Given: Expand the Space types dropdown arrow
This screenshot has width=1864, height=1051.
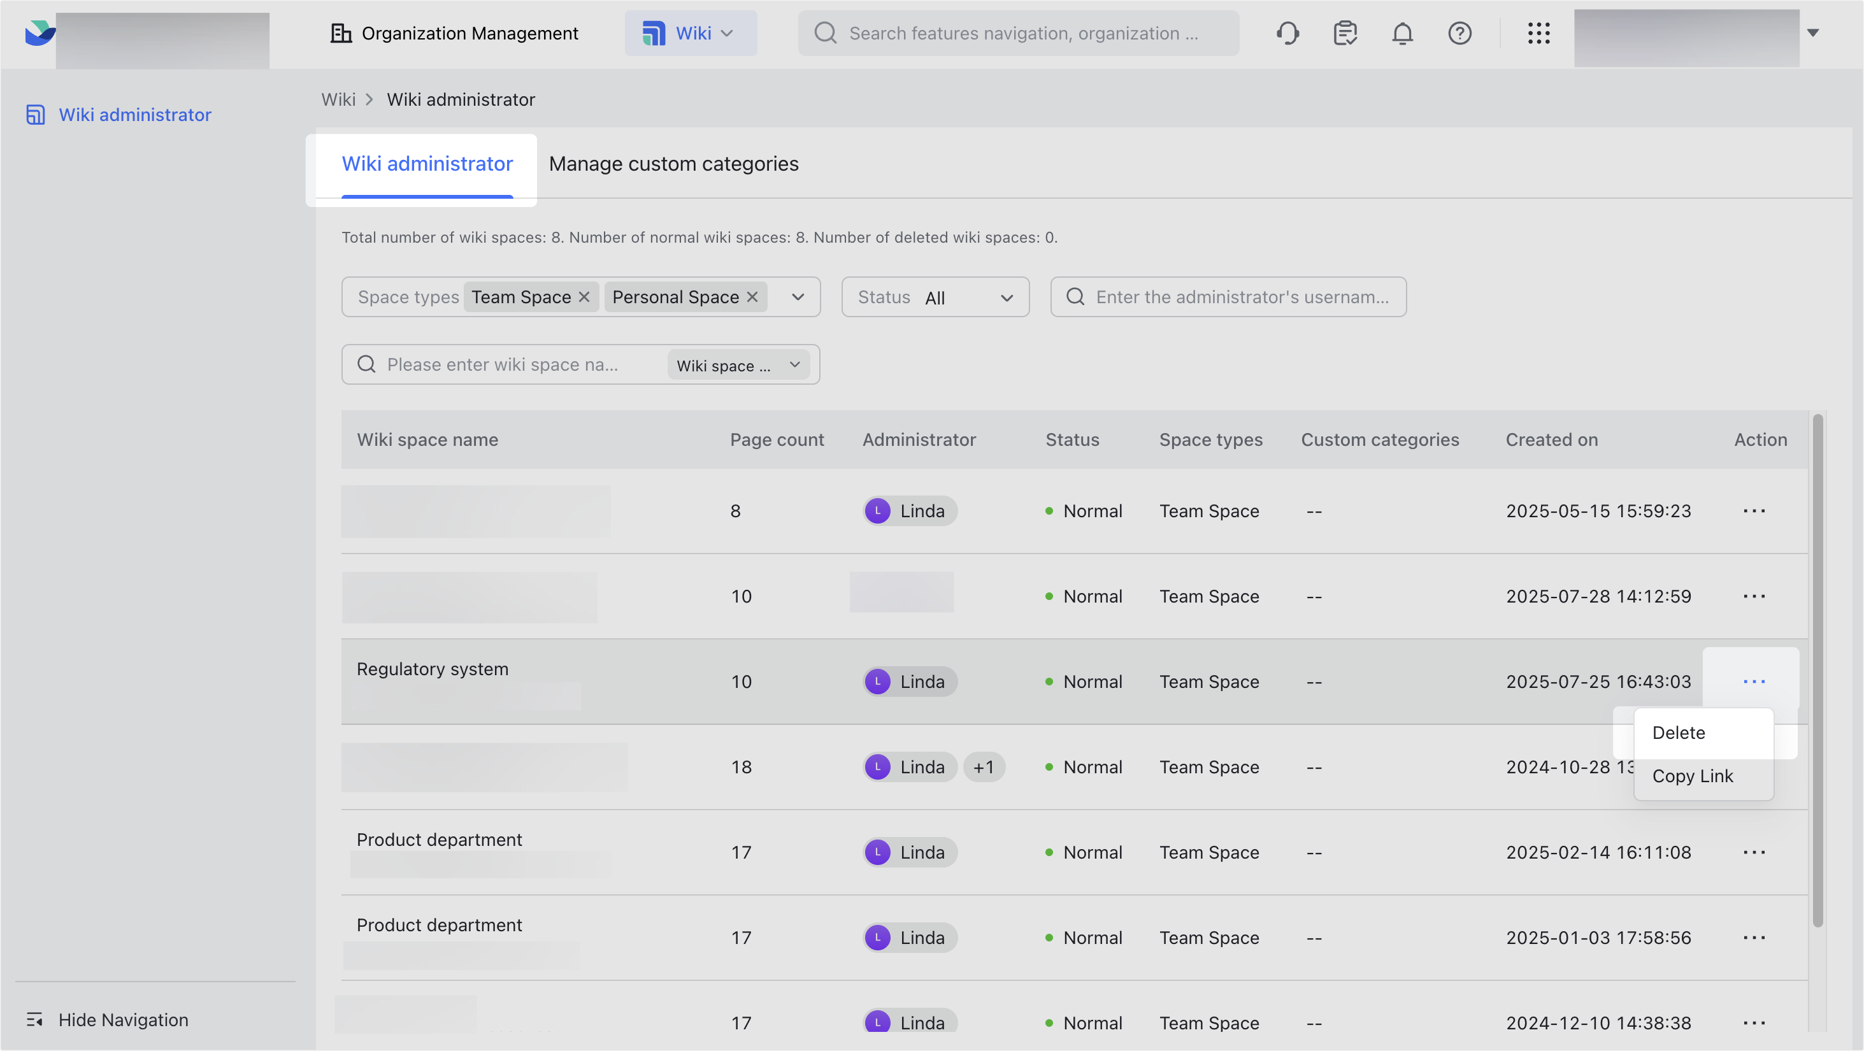Looking at the screenshot, I should coord(798,297).
